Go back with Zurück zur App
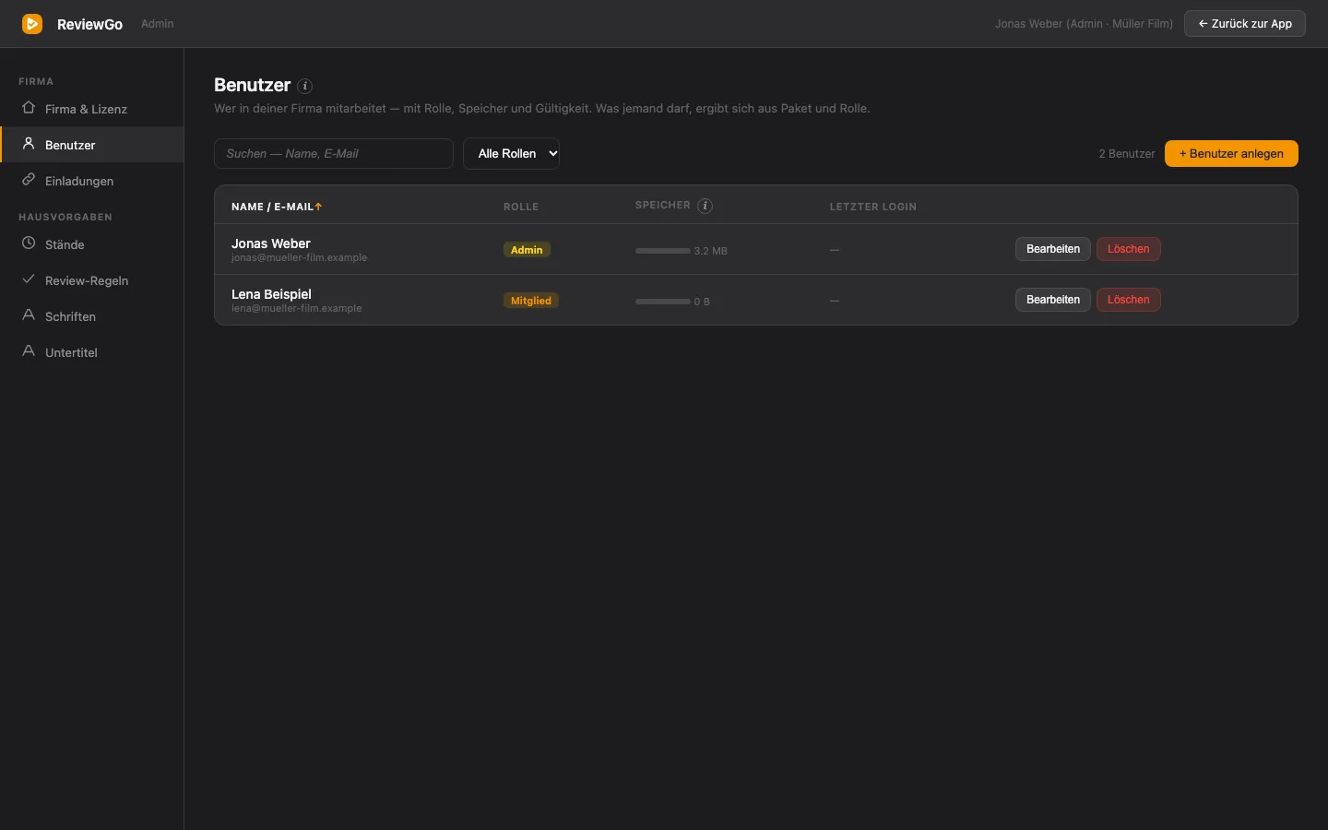This screenshot has height=830, width=1328. 1245,24
